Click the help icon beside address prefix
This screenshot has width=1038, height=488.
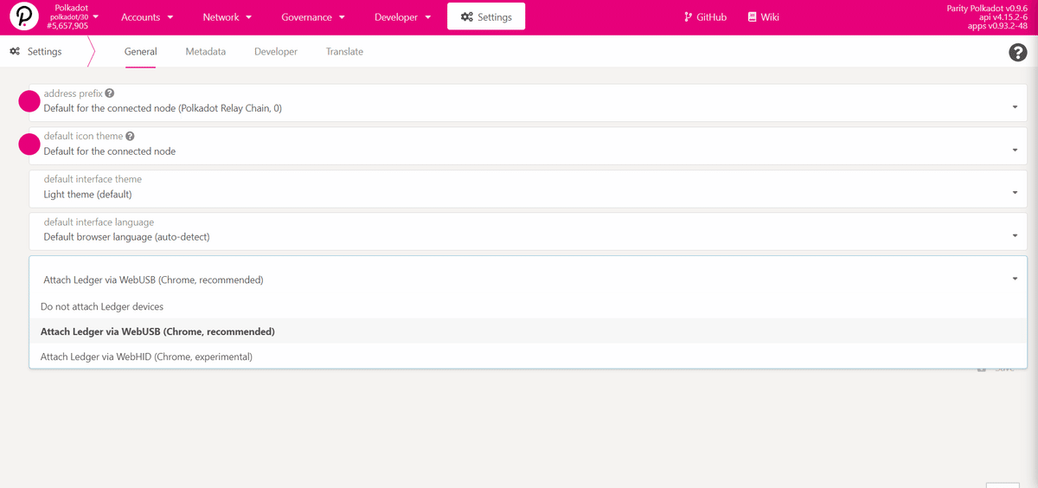(x=110, y=93)
